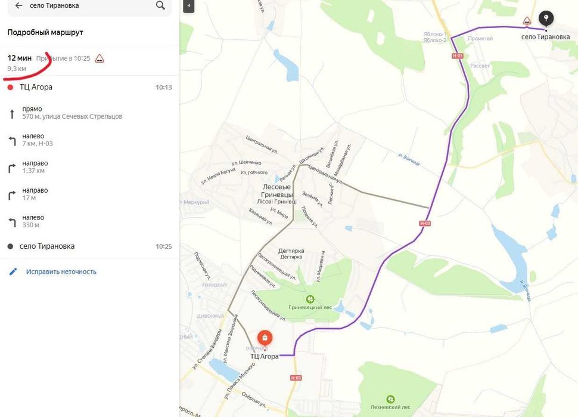
Task: Click the Гриневецкий лес park icon
Action: pos(310,299)
